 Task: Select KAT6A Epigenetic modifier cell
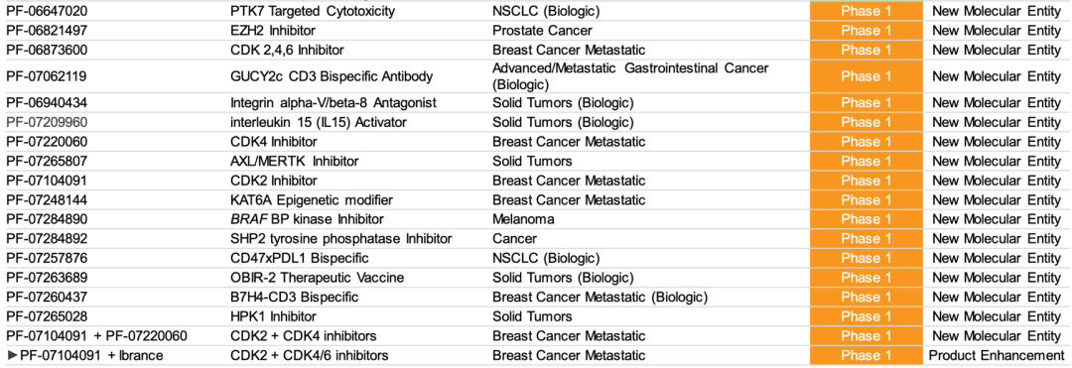tap(312, 200)
